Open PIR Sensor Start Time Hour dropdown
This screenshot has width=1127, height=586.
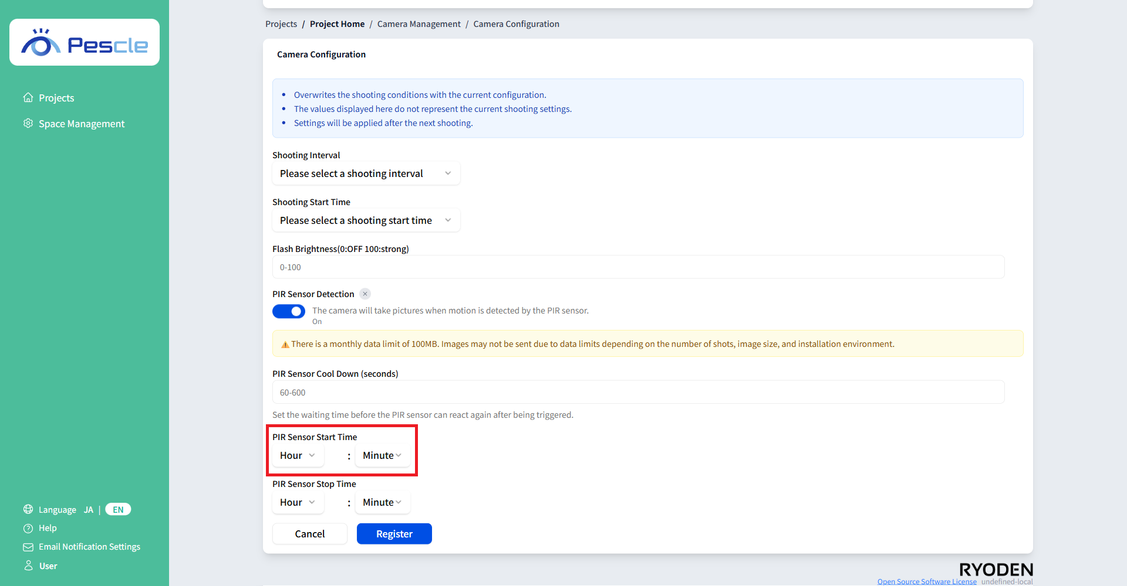[x=298, y=455]
